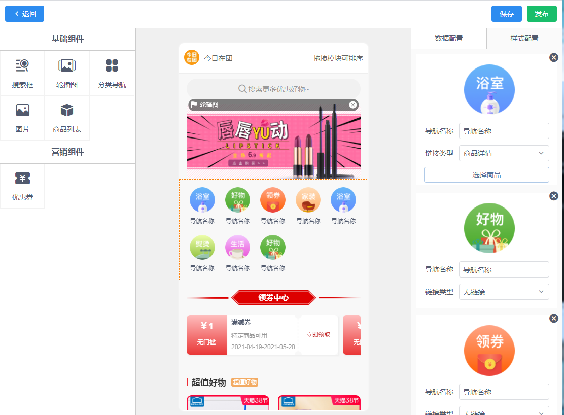Select the 图片 image component

22,117
